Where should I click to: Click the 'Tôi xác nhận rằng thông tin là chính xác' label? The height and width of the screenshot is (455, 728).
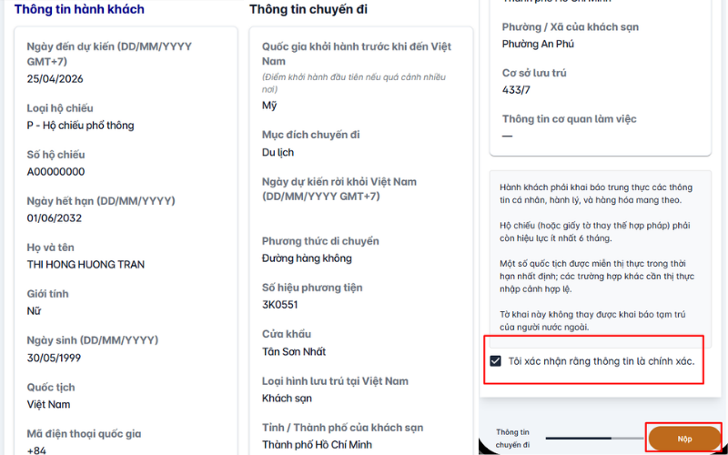(602, 361)
